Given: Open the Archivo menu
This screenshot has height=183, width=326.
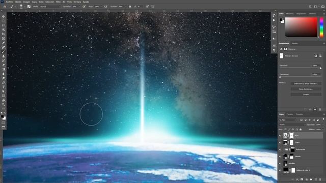Looking at the screenshot, I should [x=9, y=2].
